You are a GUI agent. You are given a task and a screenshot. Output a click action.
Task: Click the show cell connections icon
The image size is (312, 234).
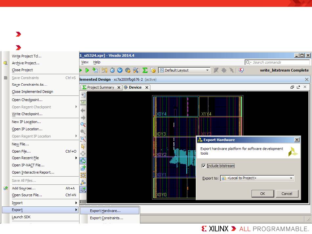pos(83,175)
